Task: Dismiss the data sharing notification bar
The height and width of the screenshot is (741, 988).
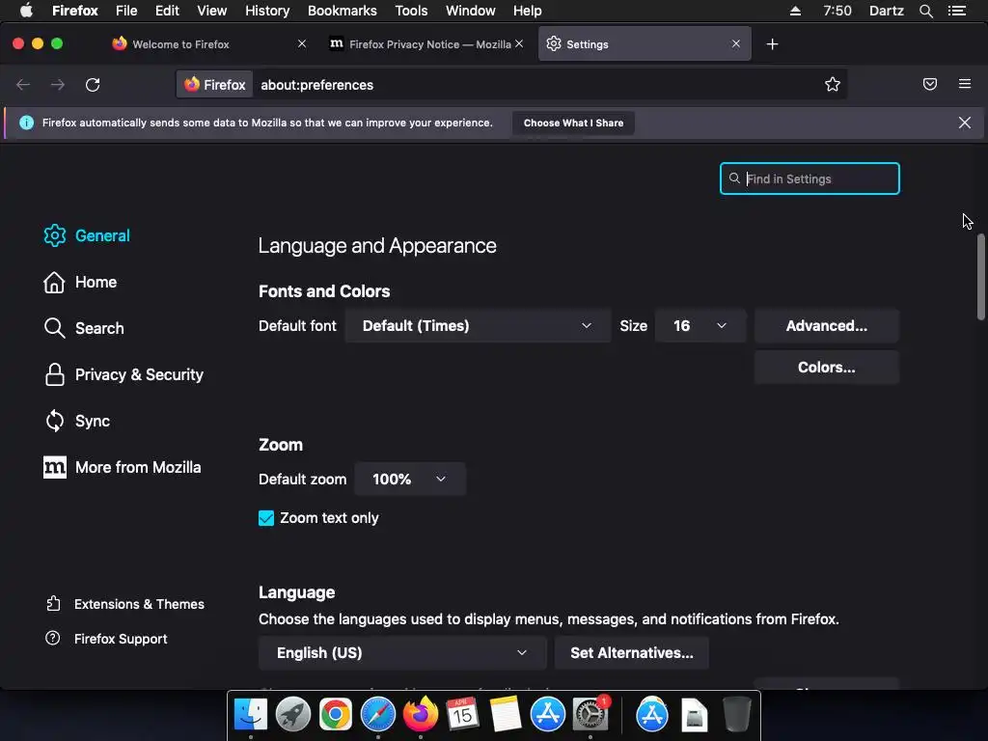Action: coord(965,123)
